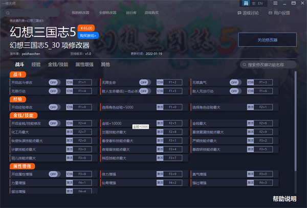Toggle 开启经验修改 switch
Image resolution: width=307 pixels, height=208 pixels.
coord(54,107)
